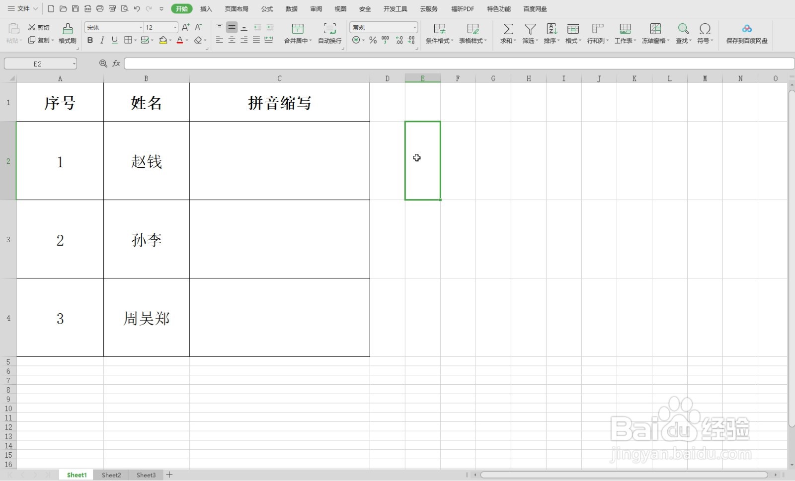Switch to the Sheet2 tab

tap(111, 475)
